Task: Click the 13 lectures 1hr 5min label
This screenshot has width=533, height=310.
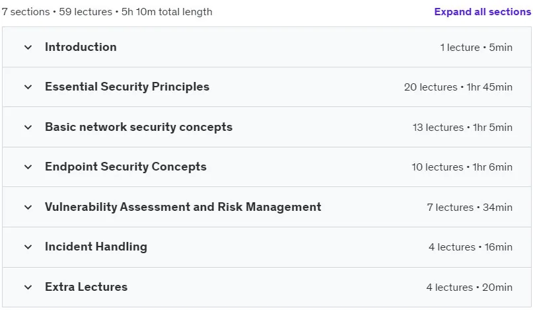Action: coord(462,128)
